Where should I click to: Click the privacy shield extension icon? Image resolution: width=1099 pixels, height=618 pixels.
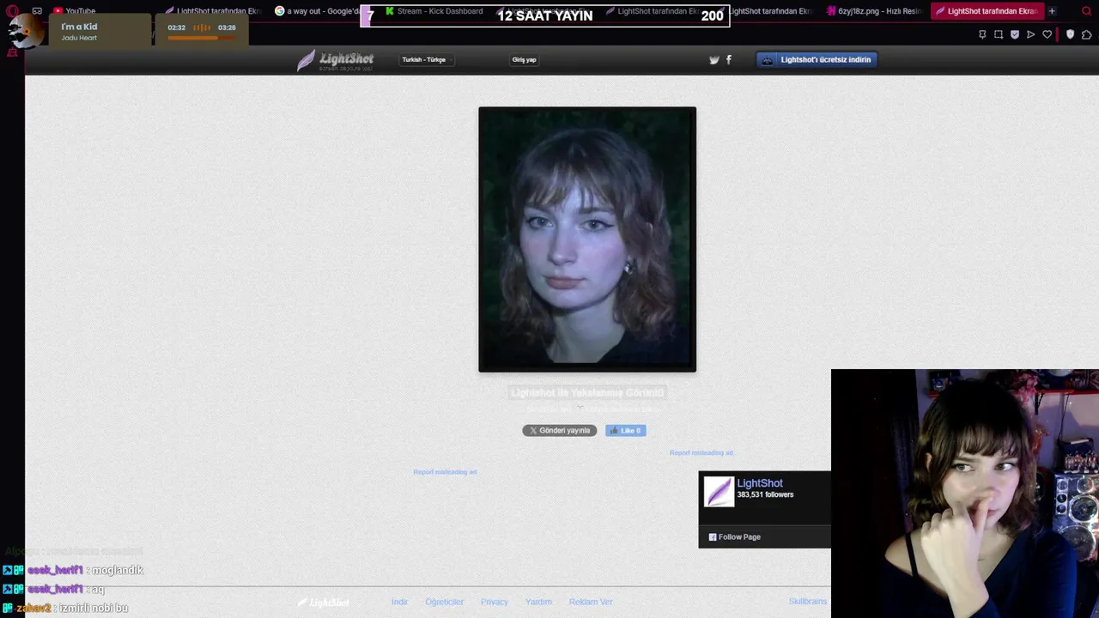coord(1070,34)
